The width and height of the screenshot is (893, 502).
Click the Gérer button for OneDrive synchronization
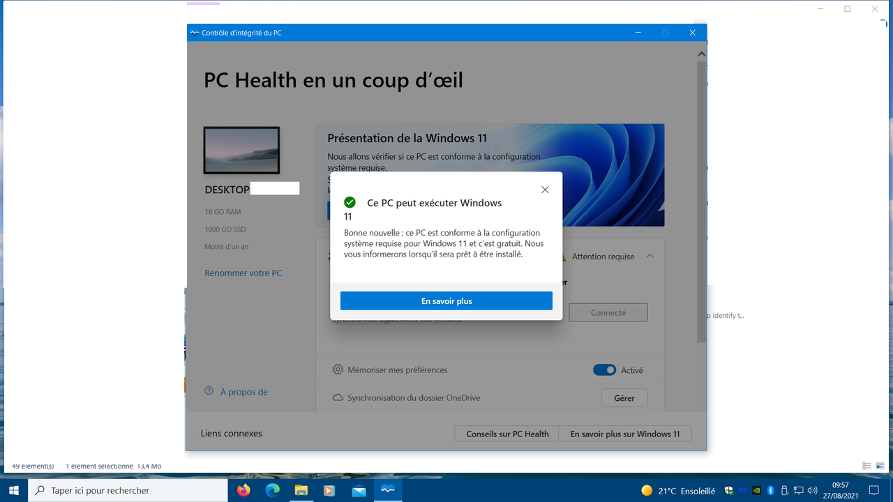tap(624, 397)
